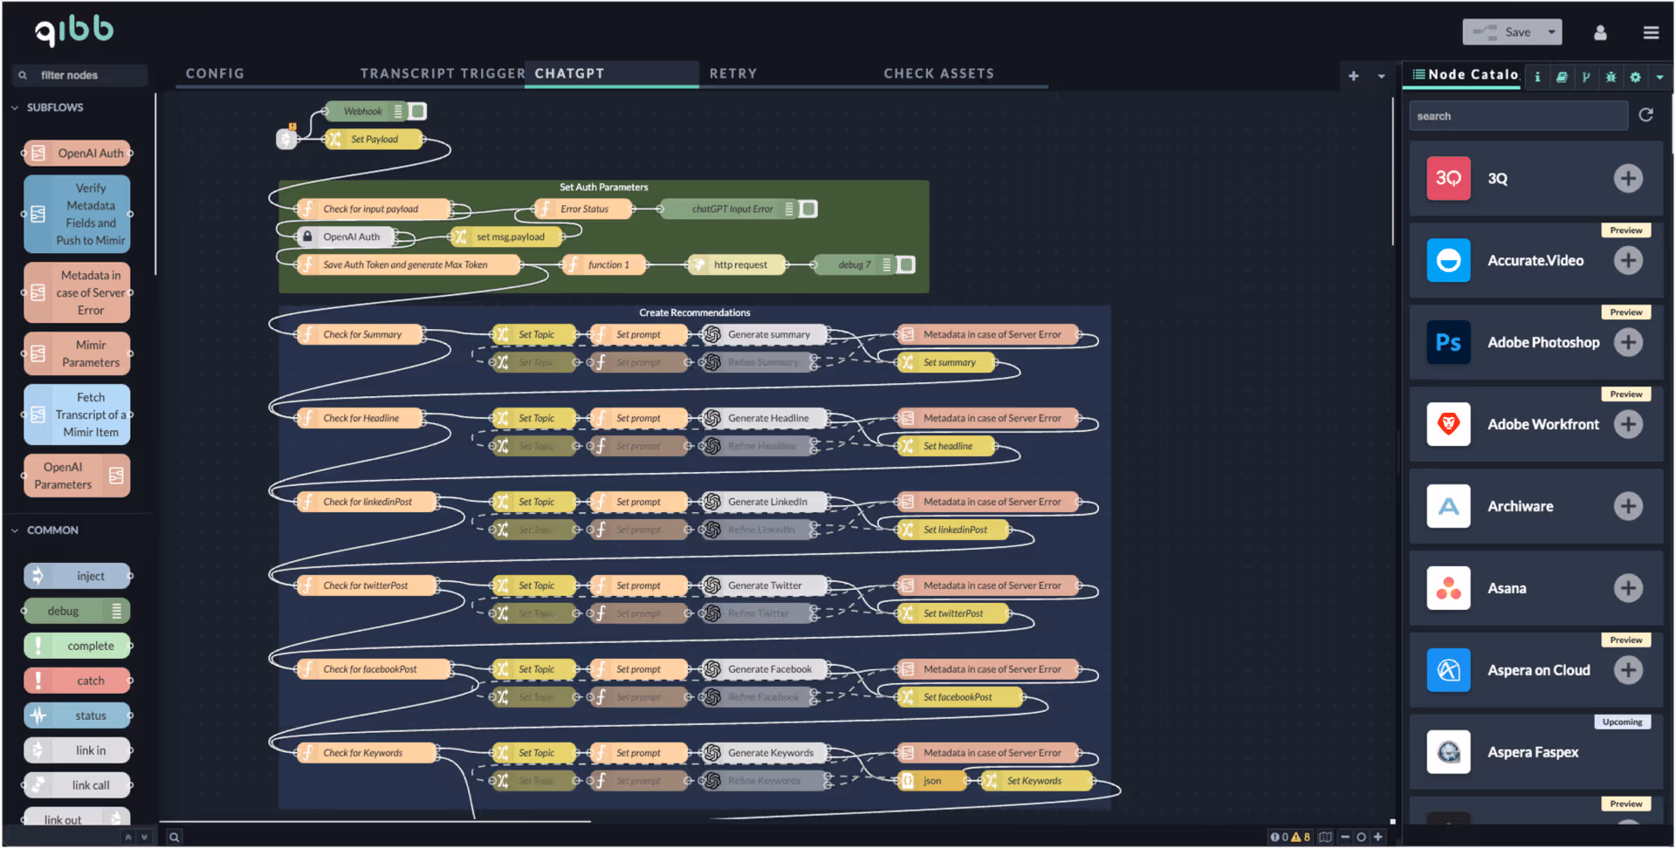Add Aspera on Cloud node with plus

1628,671
